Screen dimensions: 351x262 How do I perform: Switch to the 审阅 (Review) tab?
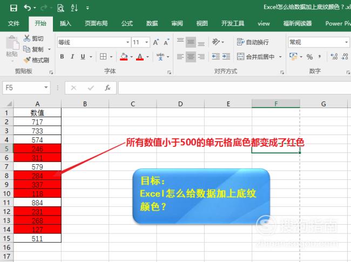pyautogui.click(x=177, y=23)
